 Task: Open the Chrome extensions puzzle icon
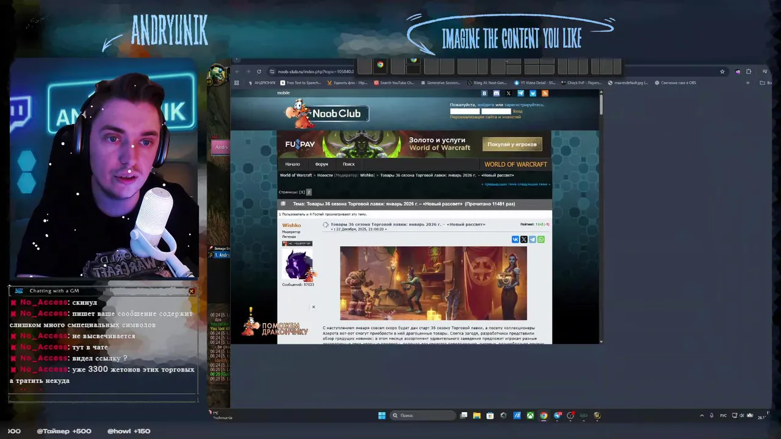point(749,71)
